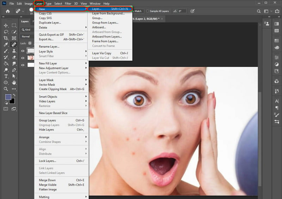
Task: Click the Search magnifier at top right
Action: pos(259,11)
